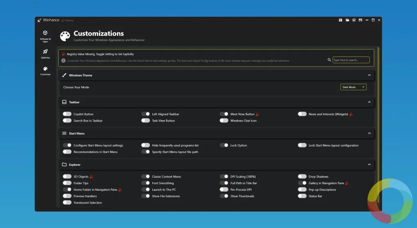Viewport: 417px width, 228px height.
Task: Toggle the Copilot Button switch
Action: pyautogui.click(x=67, y=114)
